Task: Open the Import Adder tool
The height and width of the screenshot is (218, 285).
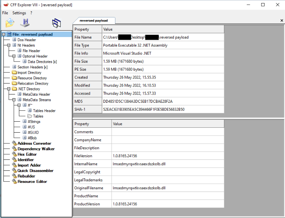Action: click(x=29, y=165)
